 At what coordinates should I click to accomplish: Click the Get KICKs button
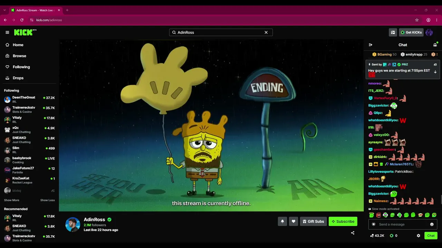click(x=411, y=32)
